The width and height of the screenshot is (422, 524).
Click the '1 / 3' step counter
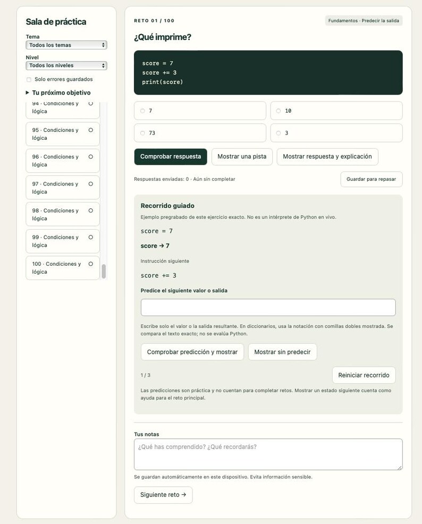coord(145,375)
